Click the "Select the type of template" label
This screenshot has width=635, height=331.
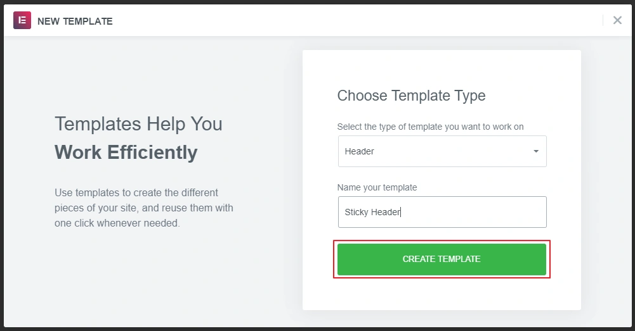coord(430,127)
